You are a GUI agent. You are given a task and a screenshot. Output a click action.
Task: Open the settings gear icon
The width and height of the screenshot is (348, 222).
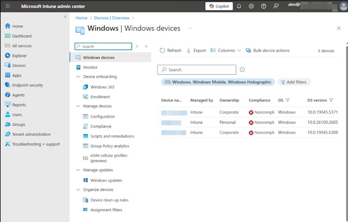click(251, 6)
